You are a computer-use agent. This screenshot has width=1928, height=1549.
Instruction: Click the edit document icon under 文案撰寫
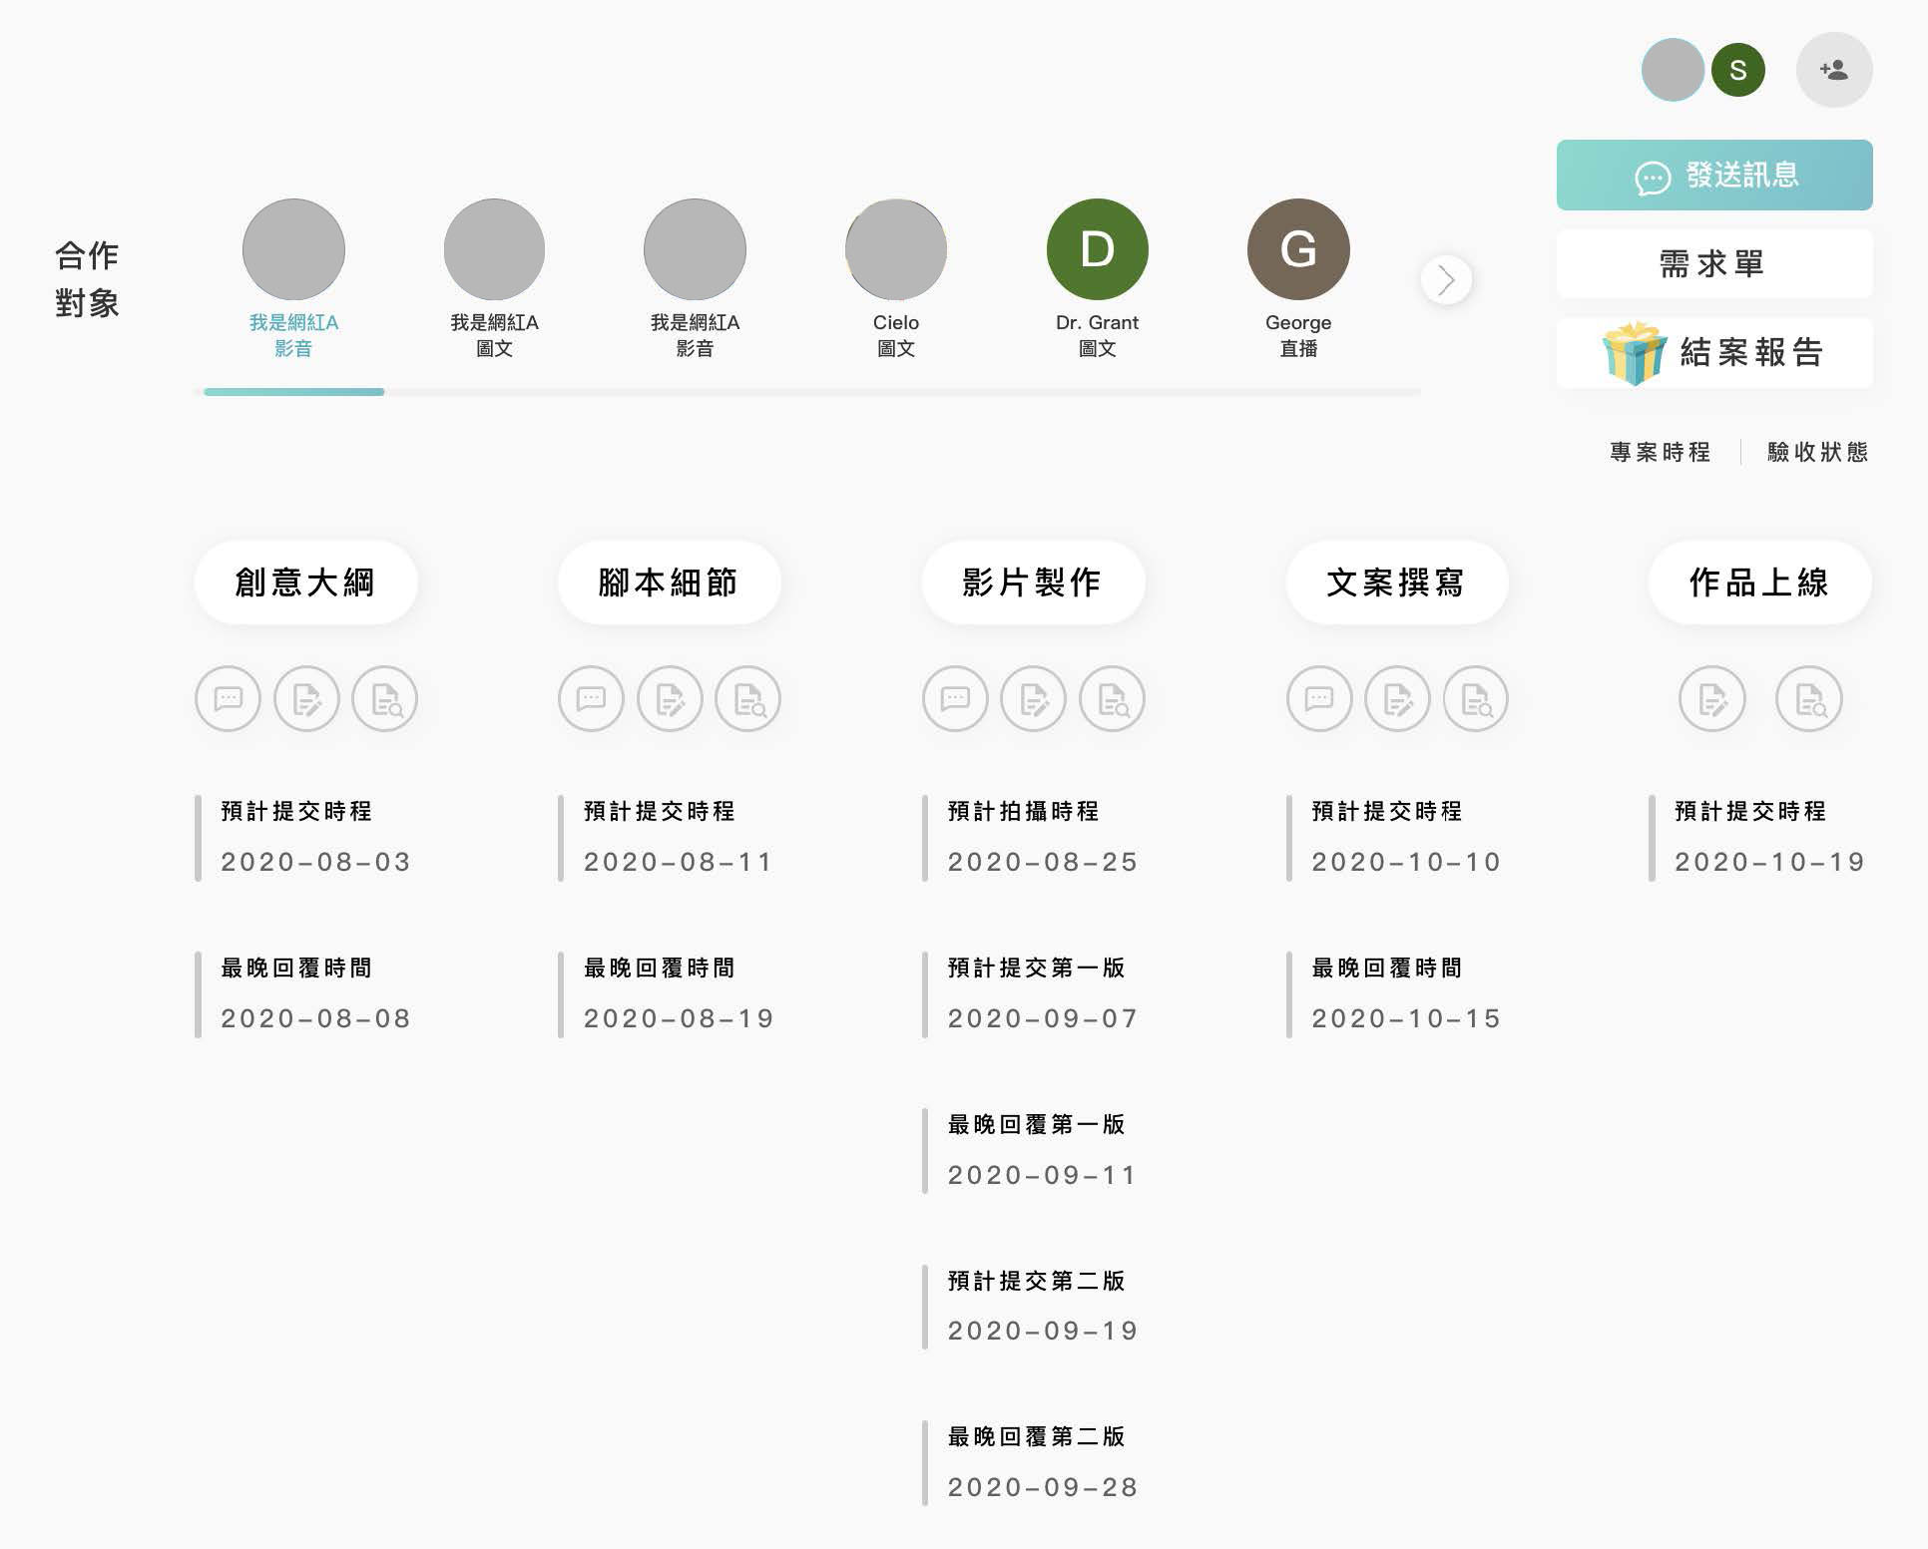coord(1397,699)
